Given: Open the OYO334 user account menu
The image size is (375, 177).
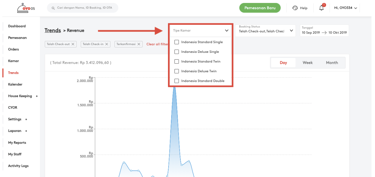Looking at the screenshot, I should tap(345, 8).
